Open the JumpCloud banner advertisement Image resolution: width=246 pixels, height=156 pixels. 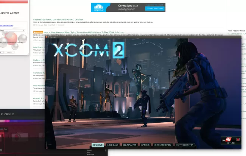click(x=128, y=7)
